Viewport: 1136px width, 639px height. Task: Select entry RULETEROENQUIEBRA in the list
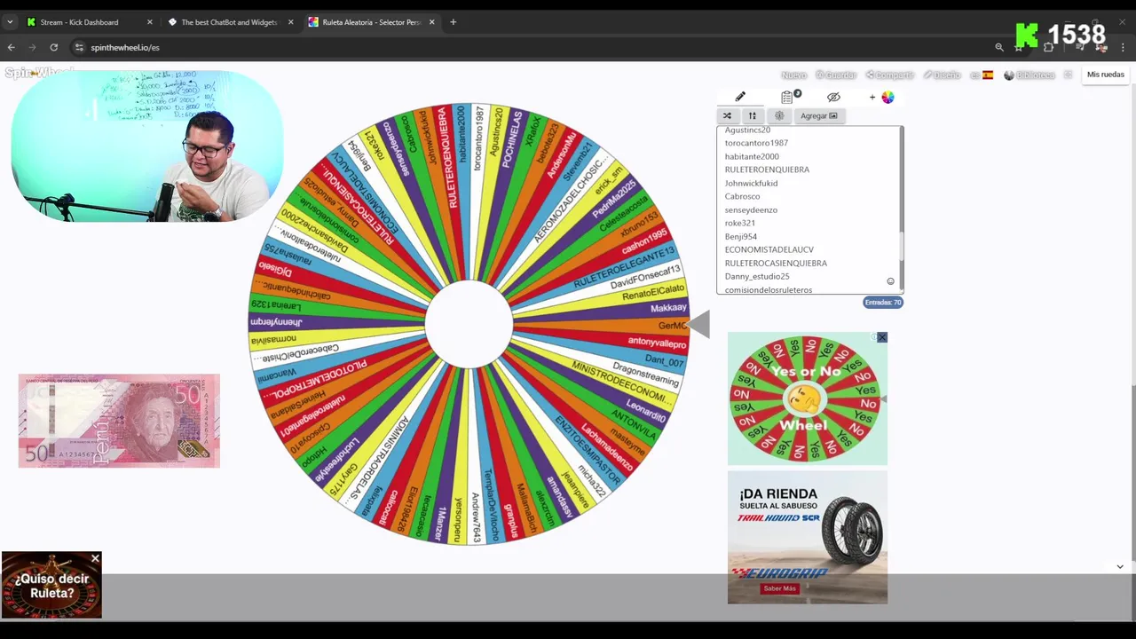pyautogui.click(x=767, y=170)
